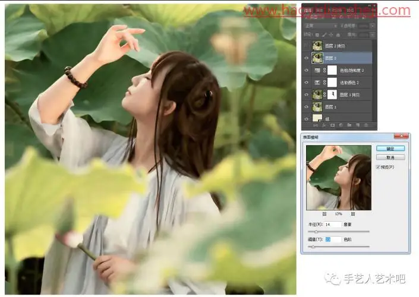Add a layer mask using the mask icon
Viewport: 419px width, 297px height.
point(332,125)
